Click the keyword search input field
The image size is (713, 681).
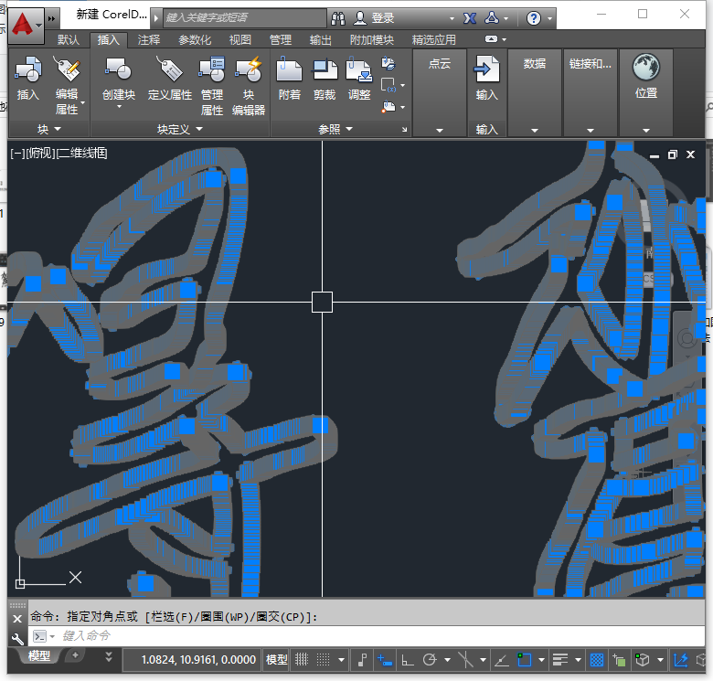(x=245, y=18)
